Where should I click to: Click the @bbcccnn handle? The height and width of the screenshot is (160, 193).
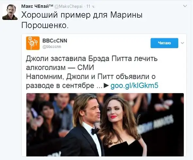(52, 47)
